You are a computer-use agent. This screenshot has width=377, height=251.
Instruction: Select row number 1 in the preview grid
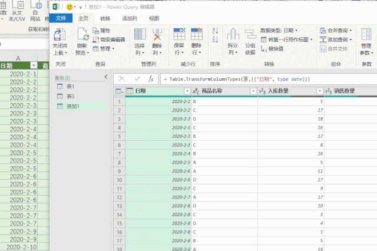click(119, 102)
